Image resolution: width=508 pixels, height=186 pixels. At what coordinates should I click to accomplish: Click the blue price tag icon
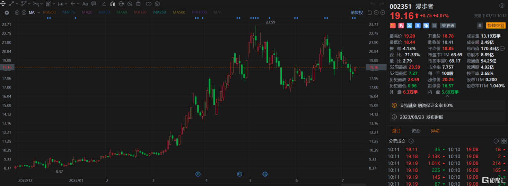(x=426, y=26)
